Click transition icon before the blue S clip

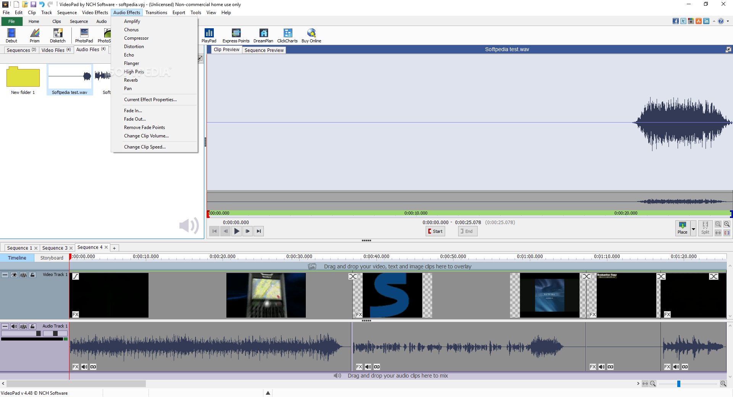tap(353, 276)
